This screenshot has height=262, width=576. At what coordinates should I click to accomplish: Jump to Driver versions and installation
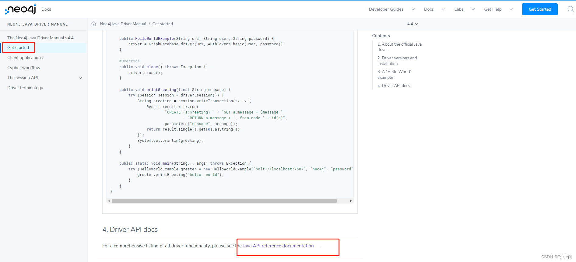click(x=397, y=61)
